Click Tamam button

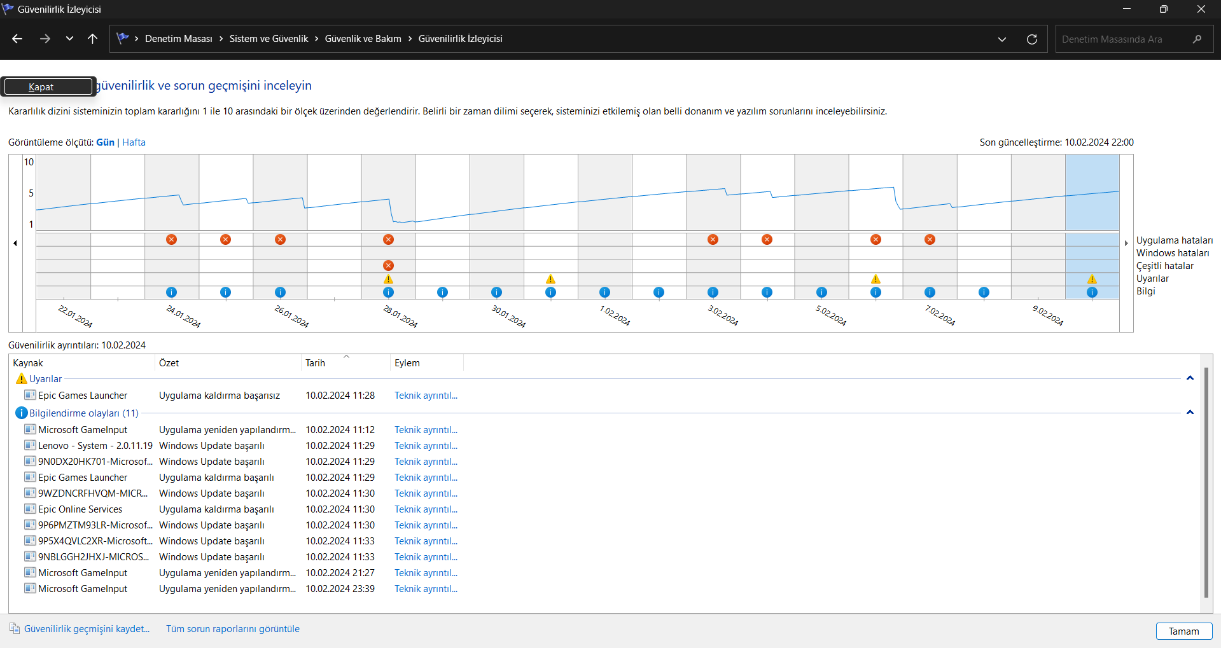[x=1183, y=631]
